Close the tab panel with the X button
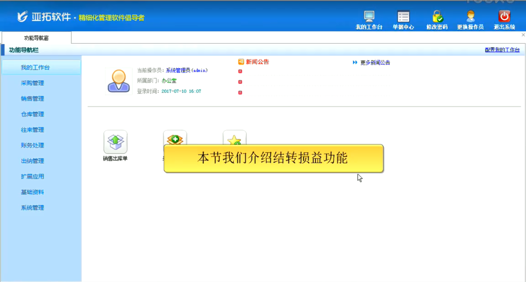The width and height of the screenshot is (526, 282). (523, 35)
